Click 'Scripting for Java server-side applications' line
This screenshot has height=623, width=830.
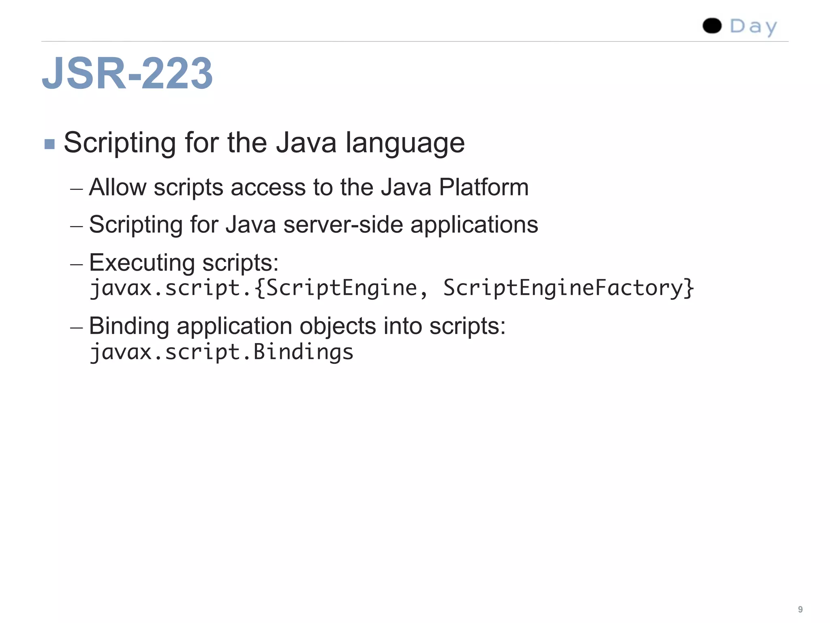point(313,225)
